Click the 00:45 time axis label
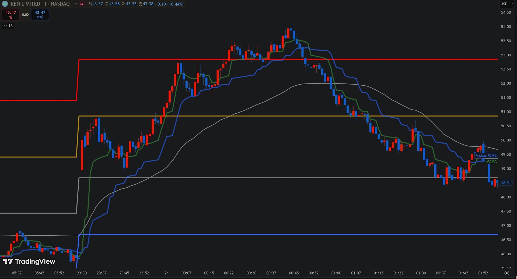The height and width of the screenshot is (279, 517). point(294,273)
